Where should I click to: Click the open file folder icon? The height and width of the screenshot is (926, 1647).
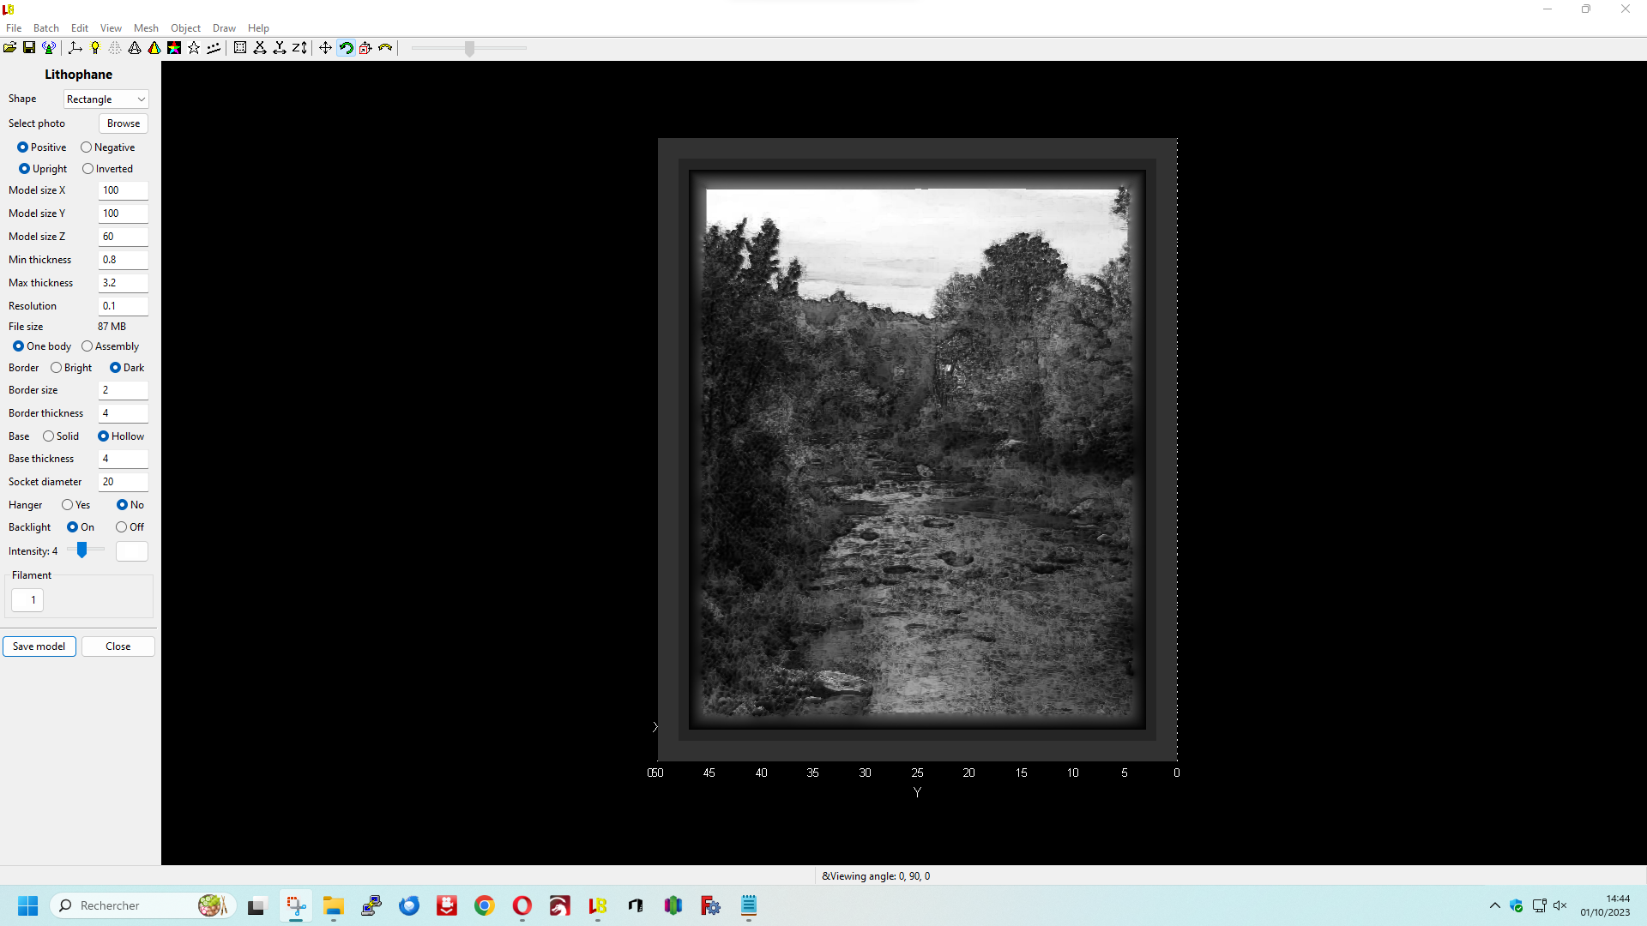(9, 48)
